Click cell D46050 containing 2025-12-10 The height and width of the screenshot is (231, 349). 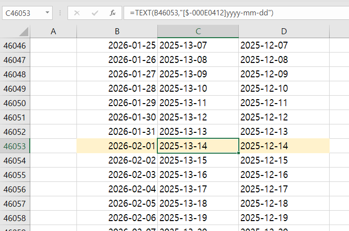(x=283, y=89)
